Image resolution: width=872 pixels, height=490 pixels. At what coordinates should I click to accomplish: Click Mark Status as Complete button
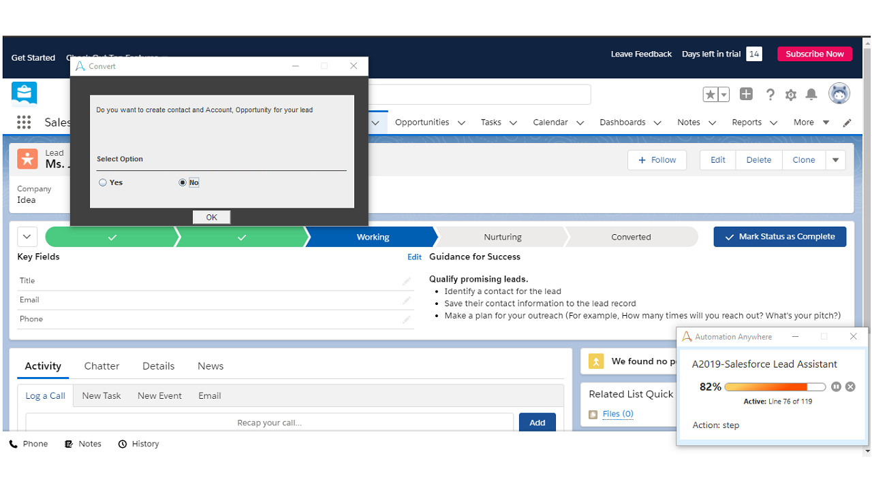(779, 237)
